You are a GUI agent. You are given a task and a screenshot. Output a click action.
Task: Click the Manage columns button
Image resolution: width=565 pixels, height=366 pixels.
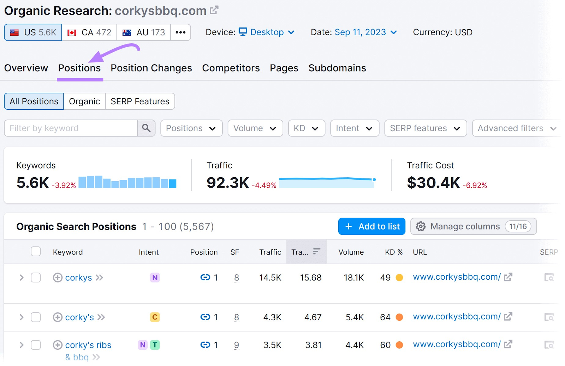[x=474, y=226]
